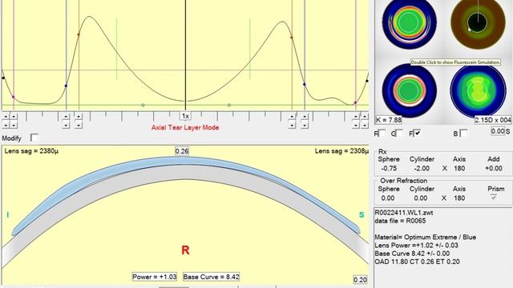513x288 pixels.
Task: Click down arrow below right brown line
Action: pyautogui.click(x=292, y=125)
